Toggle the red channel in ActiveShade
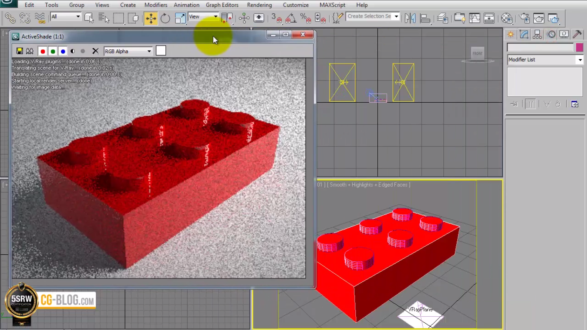 point(43,51)
